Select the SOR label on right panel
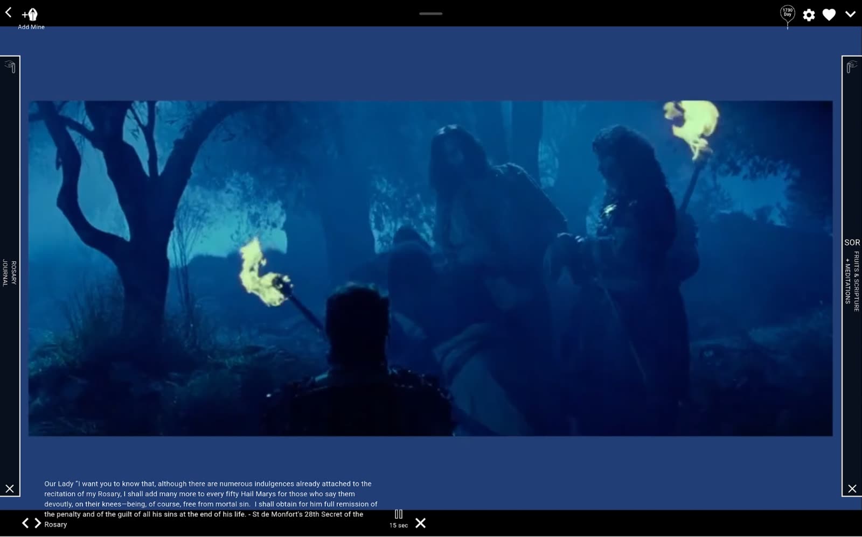The height and width of the screenshot is (537, 862). pos(852,243)
